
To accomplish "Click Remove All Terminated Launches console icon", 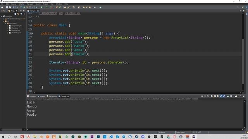I will click(208, 96).
